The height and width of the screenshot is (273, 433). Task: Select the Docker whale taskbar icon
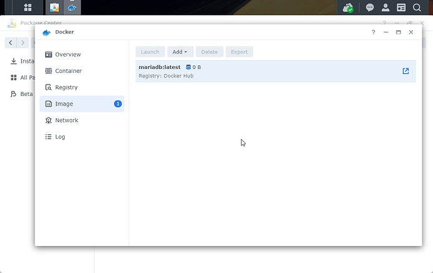72,7
